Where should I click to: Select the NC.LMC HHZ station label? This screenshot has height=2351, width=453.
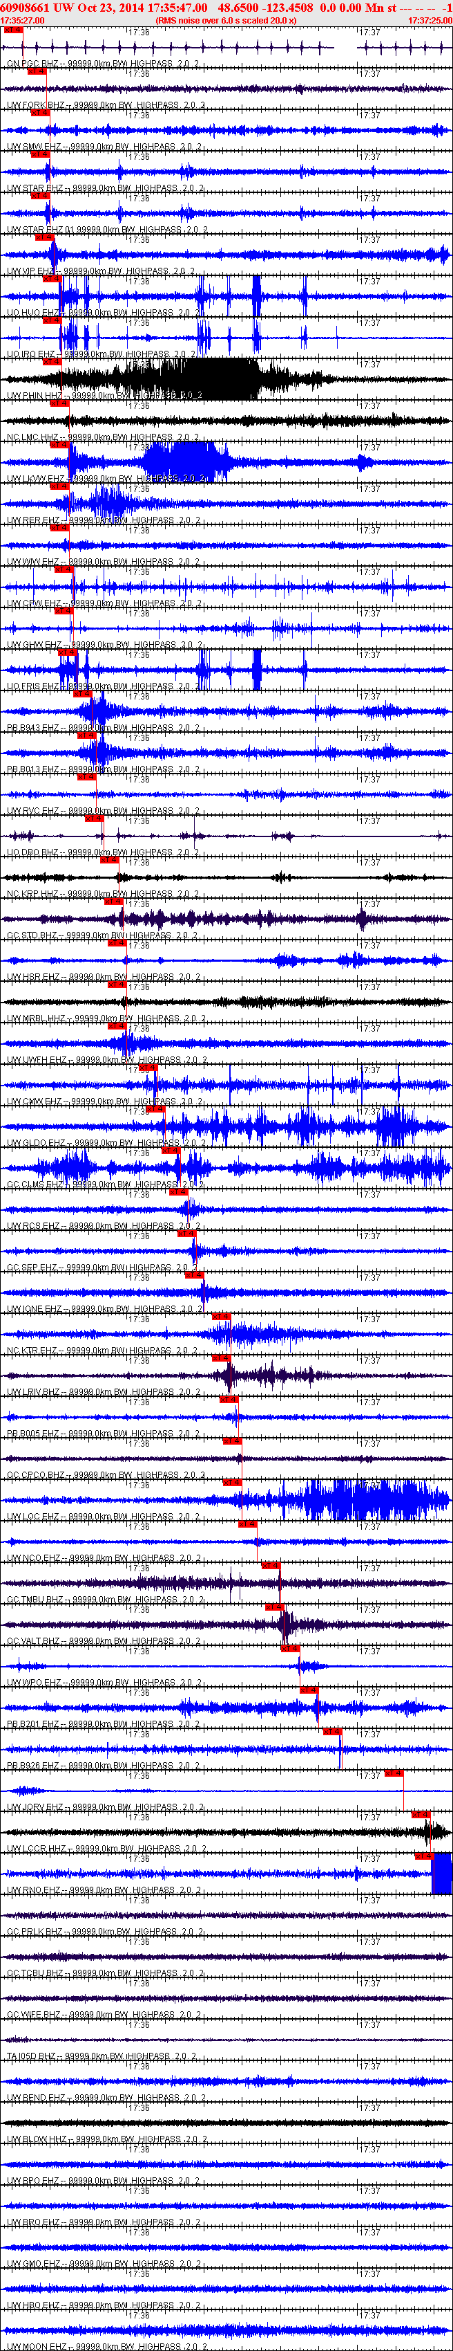37,438
